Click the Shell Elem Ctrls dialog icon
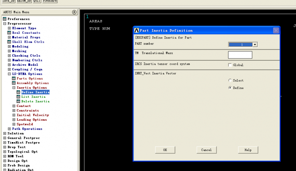Screen dimensions: 296x171 pyautogui.click(x=9, y=42)
